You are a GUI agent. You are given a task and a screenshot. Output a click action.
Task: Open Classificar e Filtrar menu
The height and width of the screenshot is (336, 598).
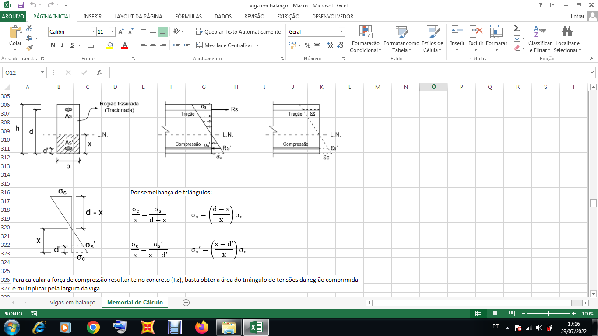[540, 39]
